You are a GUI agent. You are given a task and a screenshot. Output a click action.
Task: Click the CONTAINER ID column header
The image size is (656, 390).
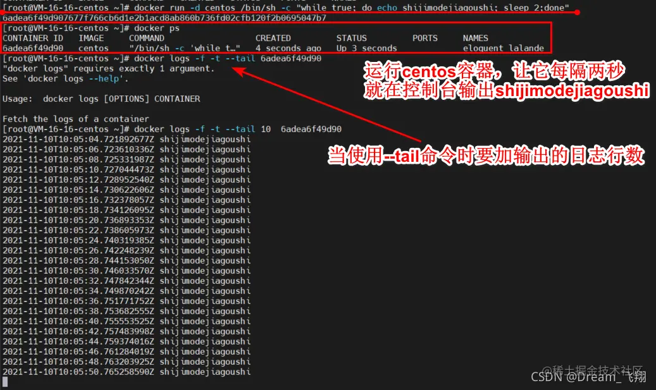click(33, 38)
